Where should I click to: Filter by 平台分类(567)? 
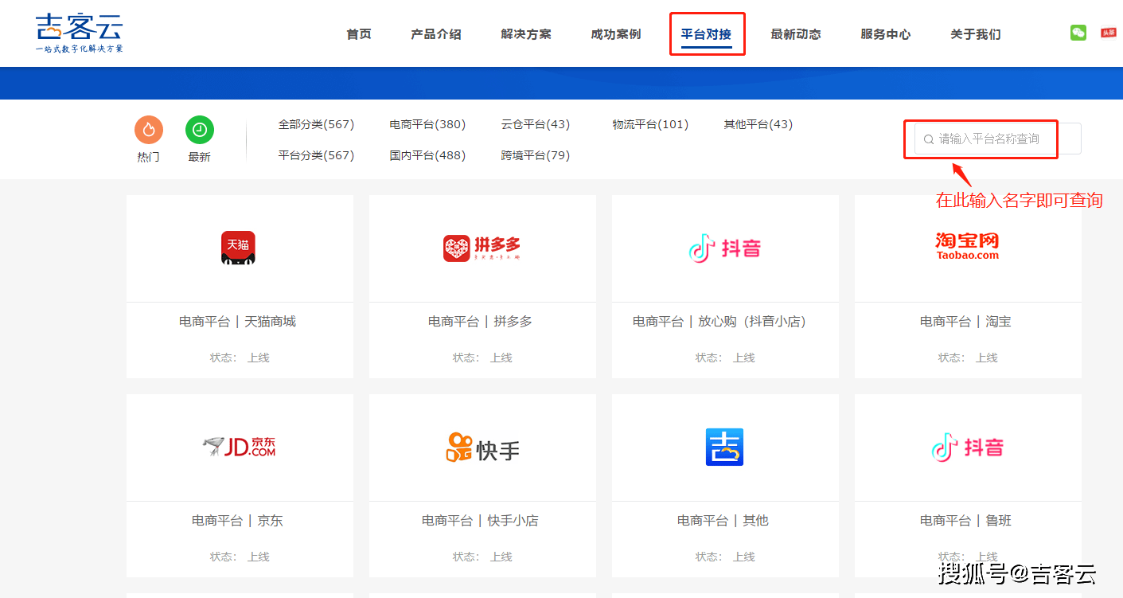316,155
